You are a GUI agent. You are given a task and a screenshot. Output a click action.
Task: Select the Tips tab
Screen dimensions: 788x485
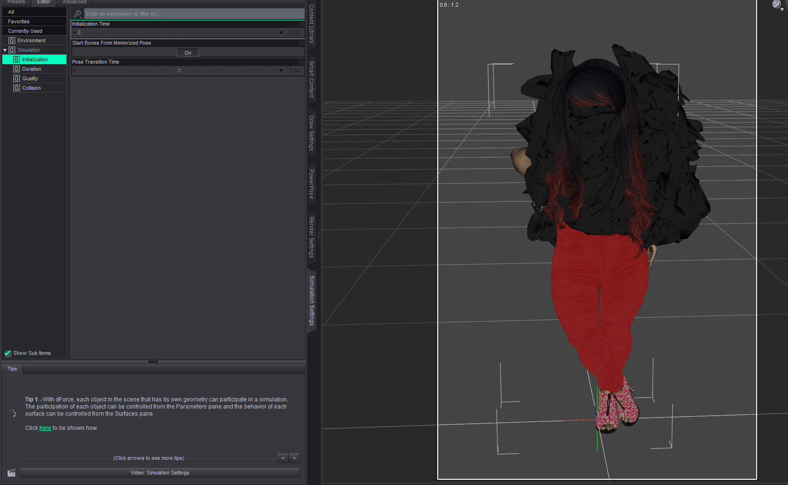pyautogui.click(x=12, y=369)
